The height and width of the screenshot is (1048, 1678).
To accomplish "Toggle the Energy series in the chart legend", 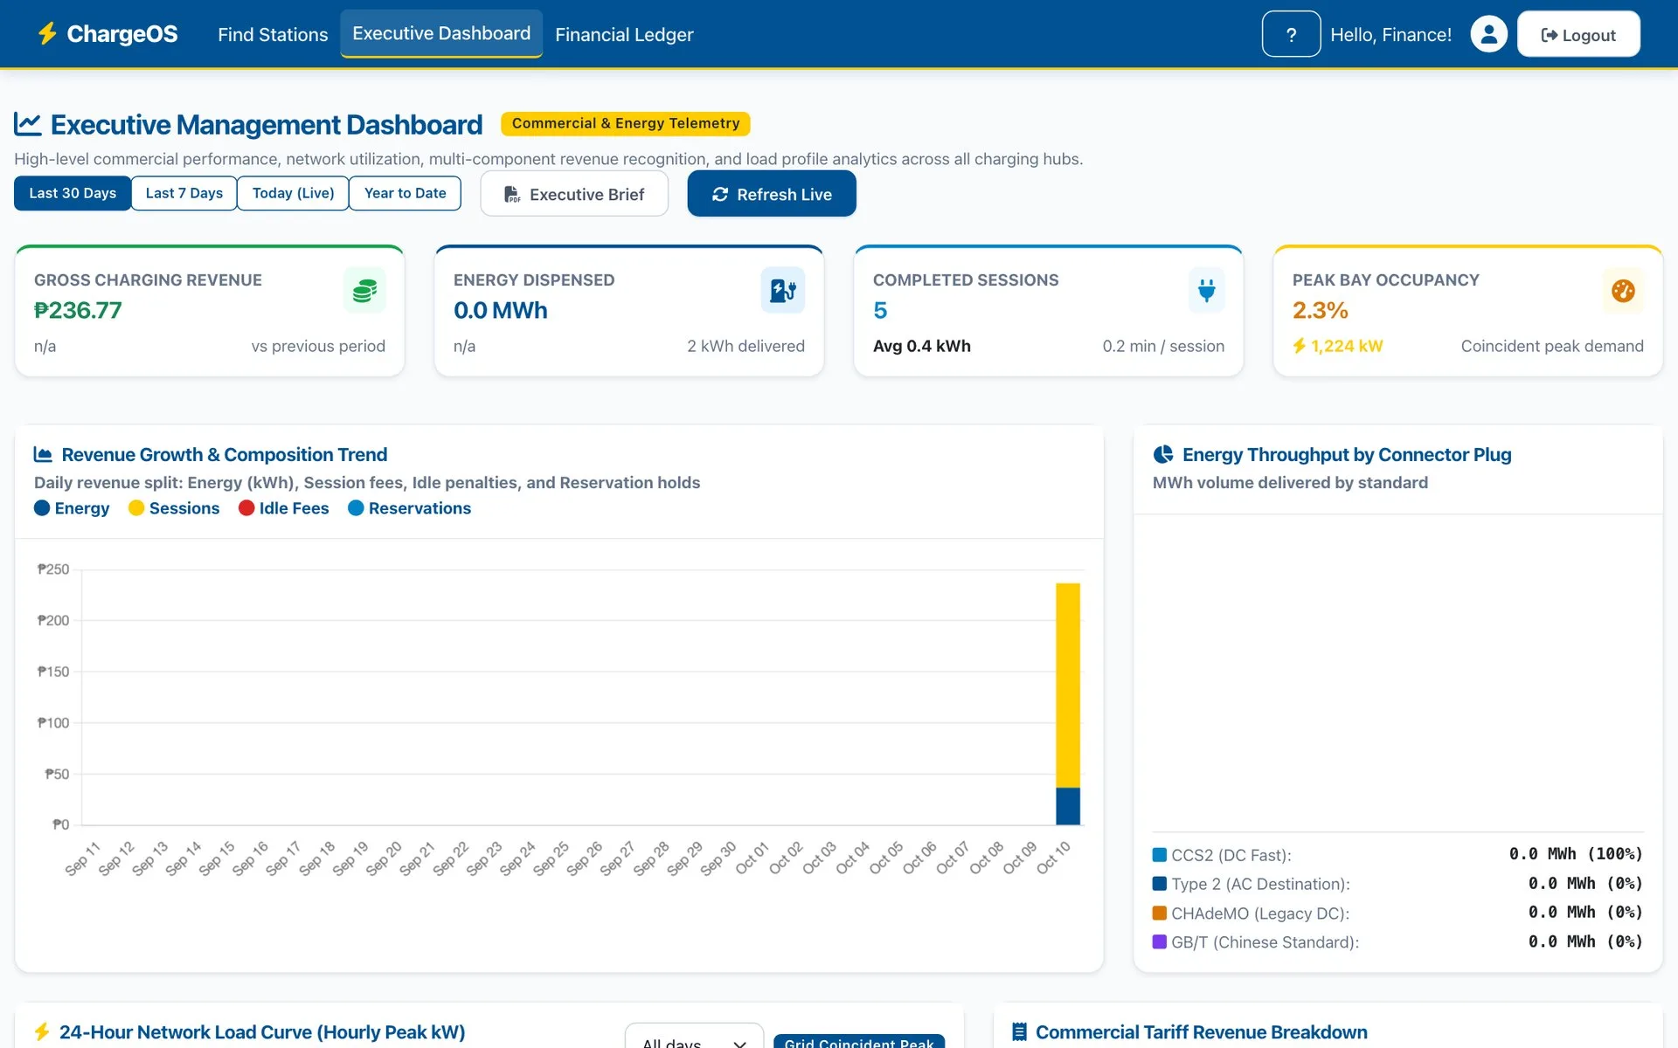I will (x=72, y=507).
